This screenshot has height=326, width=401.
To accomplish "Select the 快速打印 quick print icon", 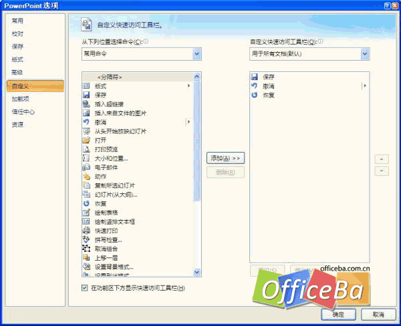I will 86,231.
